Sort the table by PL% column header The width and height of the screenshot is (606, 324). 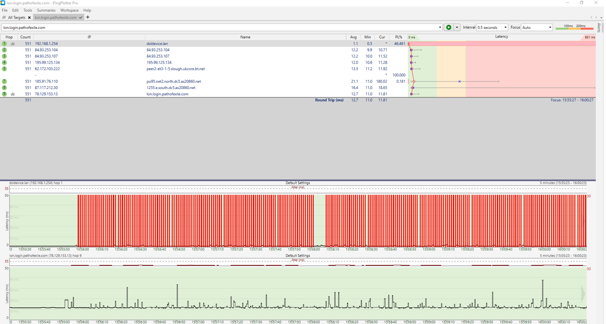tap(398, 37)
